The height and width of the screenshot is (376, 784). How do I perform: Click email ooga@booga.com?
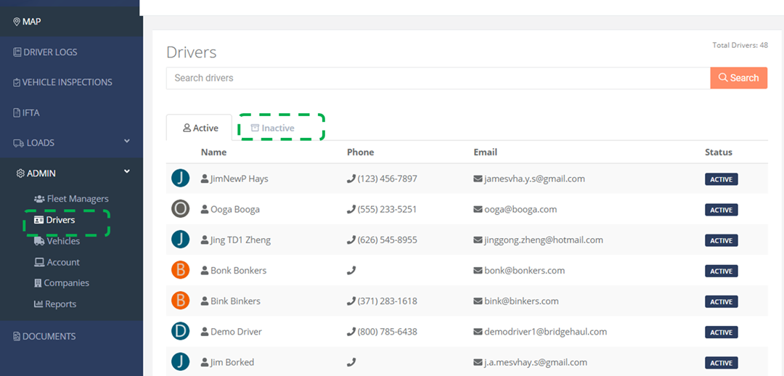coord(520,210)
